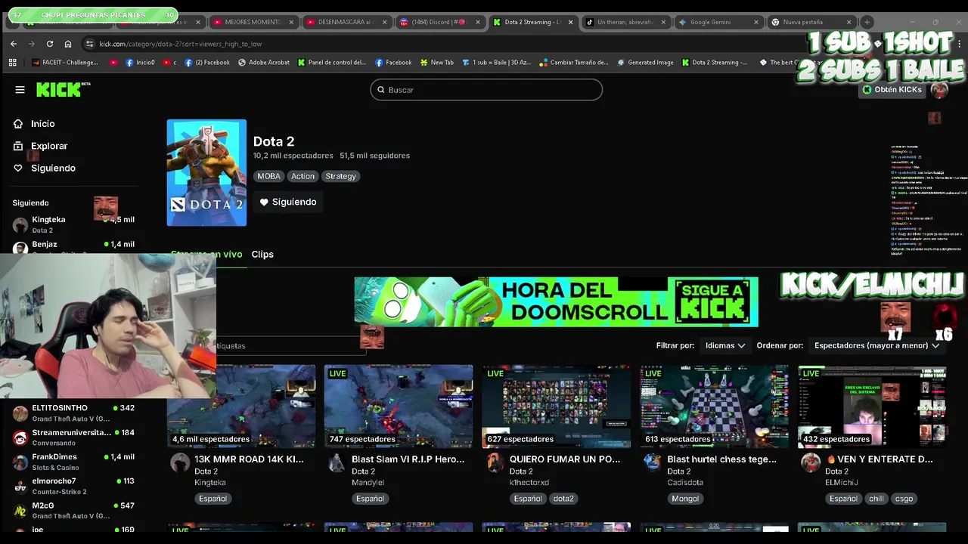
Task: Open VEN Y ENTERATE stream title
Action: click(880, 459)
